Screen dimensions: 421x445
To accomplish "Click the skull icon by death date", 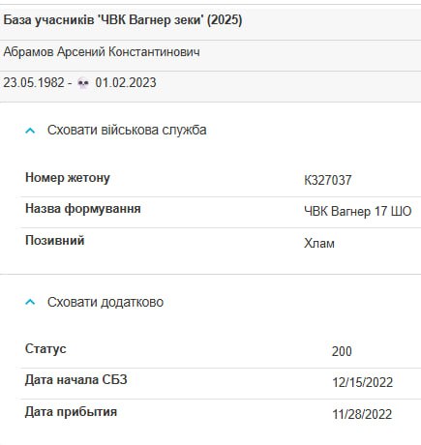I will [x=83, y=83].
